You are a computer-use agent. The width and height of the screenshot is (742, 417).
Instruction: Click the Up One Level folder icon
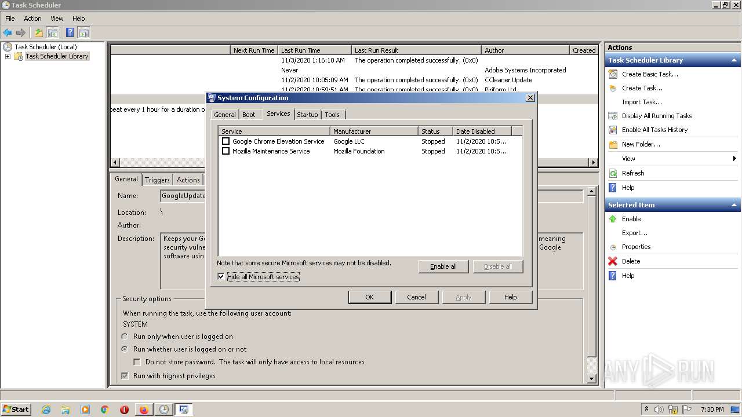click(38, 33)
